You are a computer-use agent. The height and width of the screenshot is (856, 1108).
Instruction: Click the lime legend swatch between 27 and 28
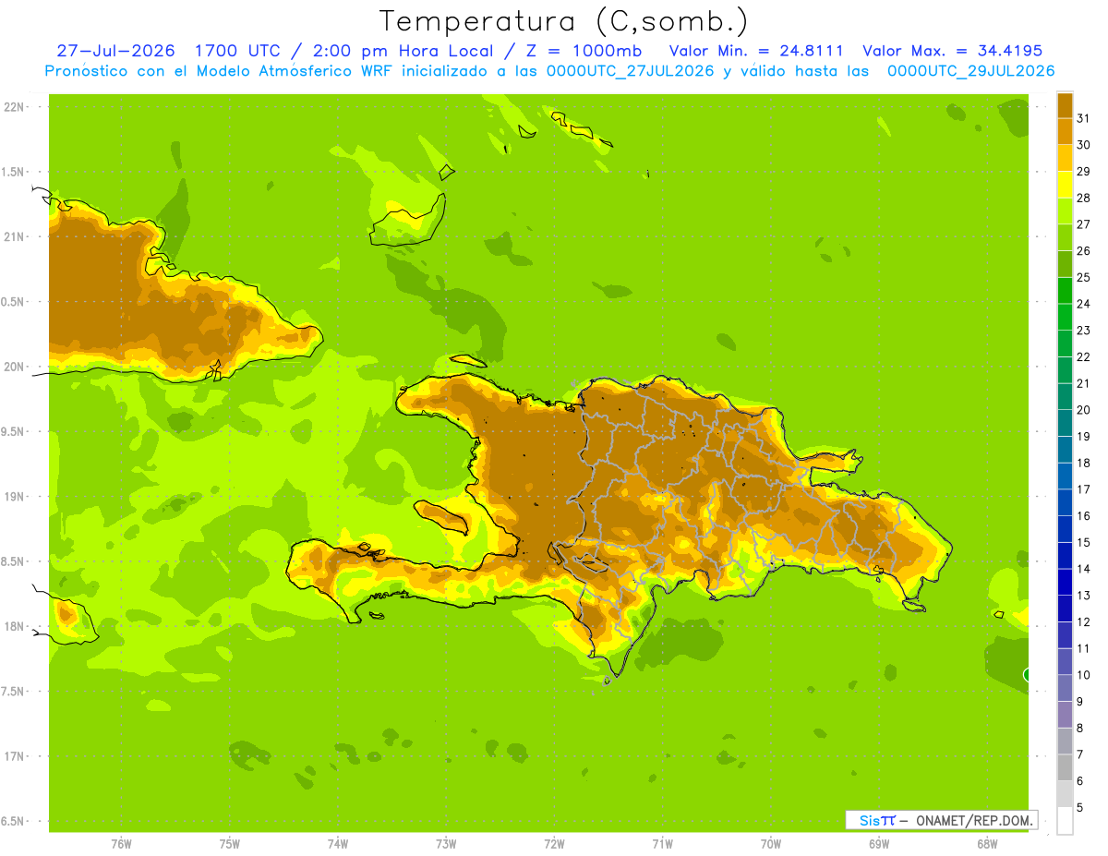[x=1065, y=211]
